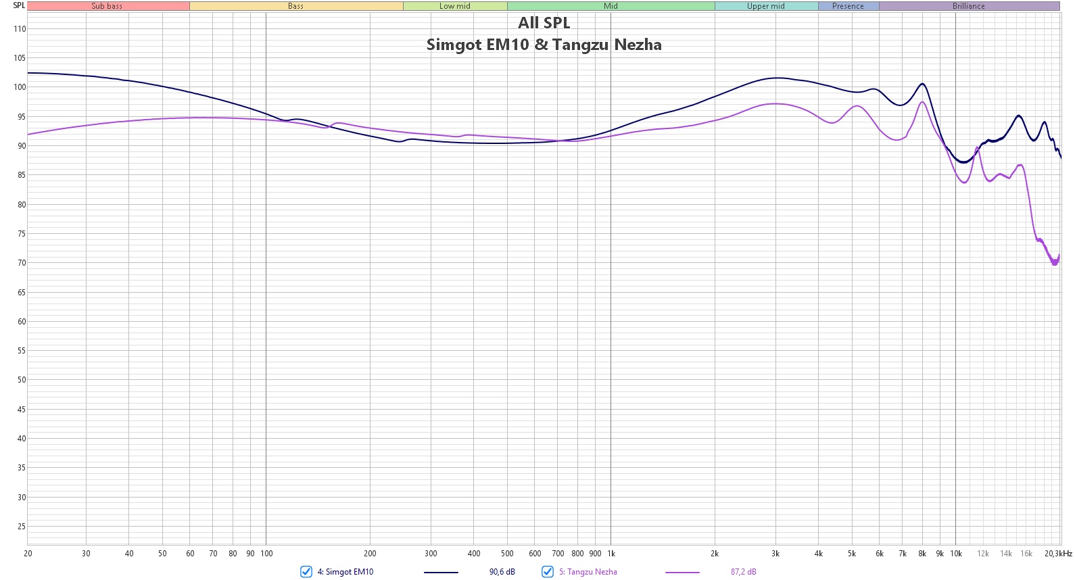Click the 'All SPL' graph title

click(544, 23)
